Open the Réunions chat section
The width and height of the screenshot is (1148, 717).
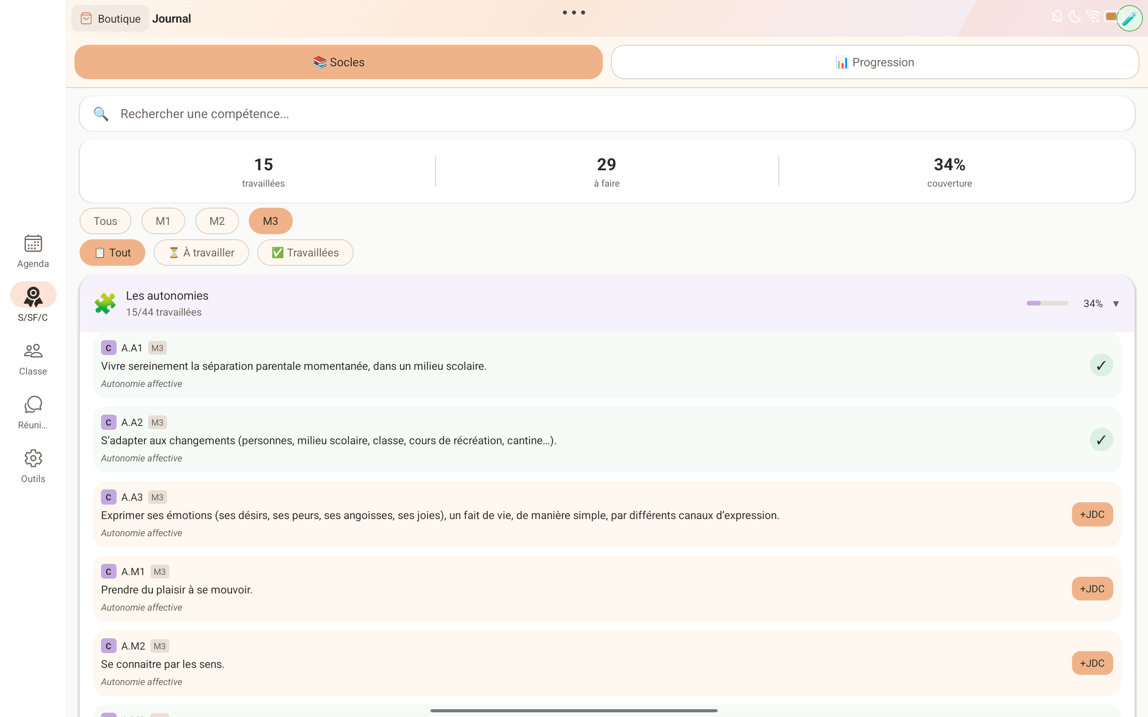point(32,411)
